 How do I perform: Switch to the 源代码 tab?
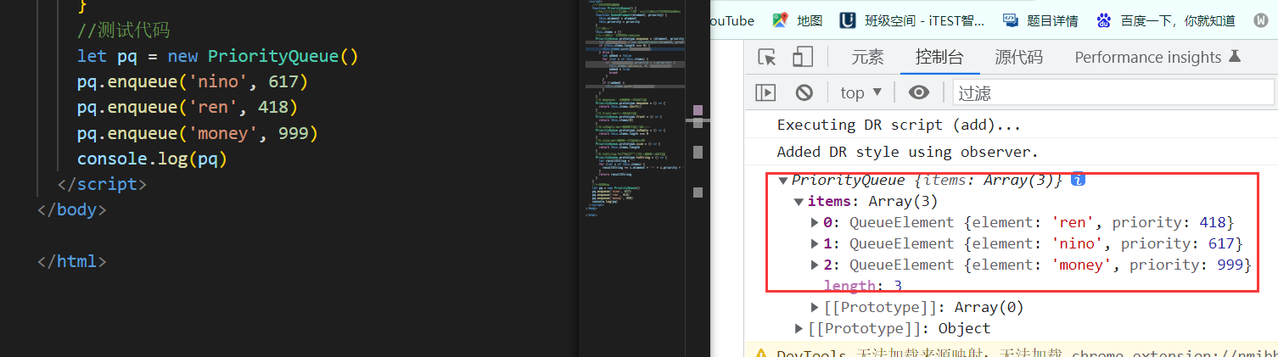click(1018, 58)
